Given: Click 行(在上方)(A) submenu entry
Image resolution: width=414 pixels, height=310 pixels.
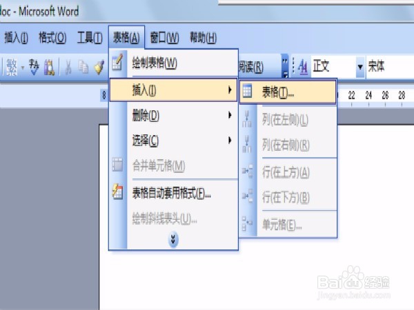Looking at the screenshot, I should [x=288, y=172].
